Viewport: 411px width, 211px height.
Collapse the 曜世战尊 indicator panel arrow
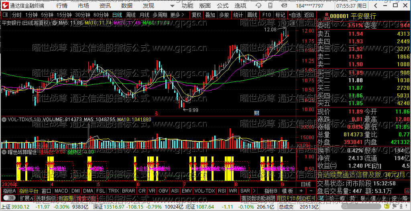pos(4,152)
